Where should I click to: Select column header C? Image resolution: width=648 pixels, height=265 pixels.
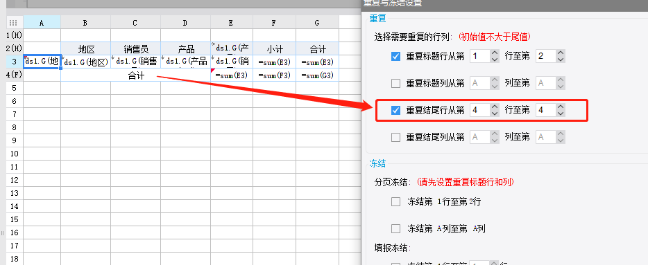click(x=135, y=23)
